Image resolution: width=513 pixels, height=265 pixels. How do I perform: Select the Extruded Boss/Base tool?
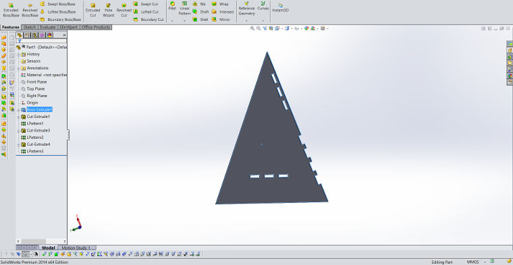11,10
